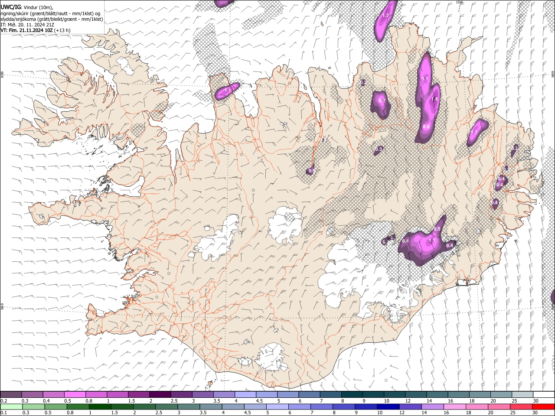Click the 1.3 snowfall value offshore north
The width and height of the screenshot is (555, 416).
(x=385, y=15)
